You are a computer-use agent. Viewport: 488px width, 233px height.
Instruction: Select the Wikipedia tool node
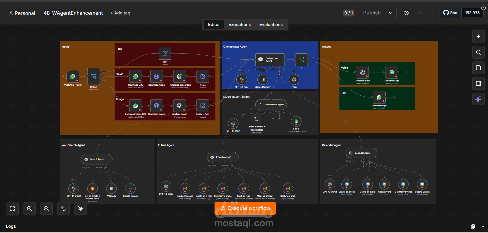pos(111,188)
